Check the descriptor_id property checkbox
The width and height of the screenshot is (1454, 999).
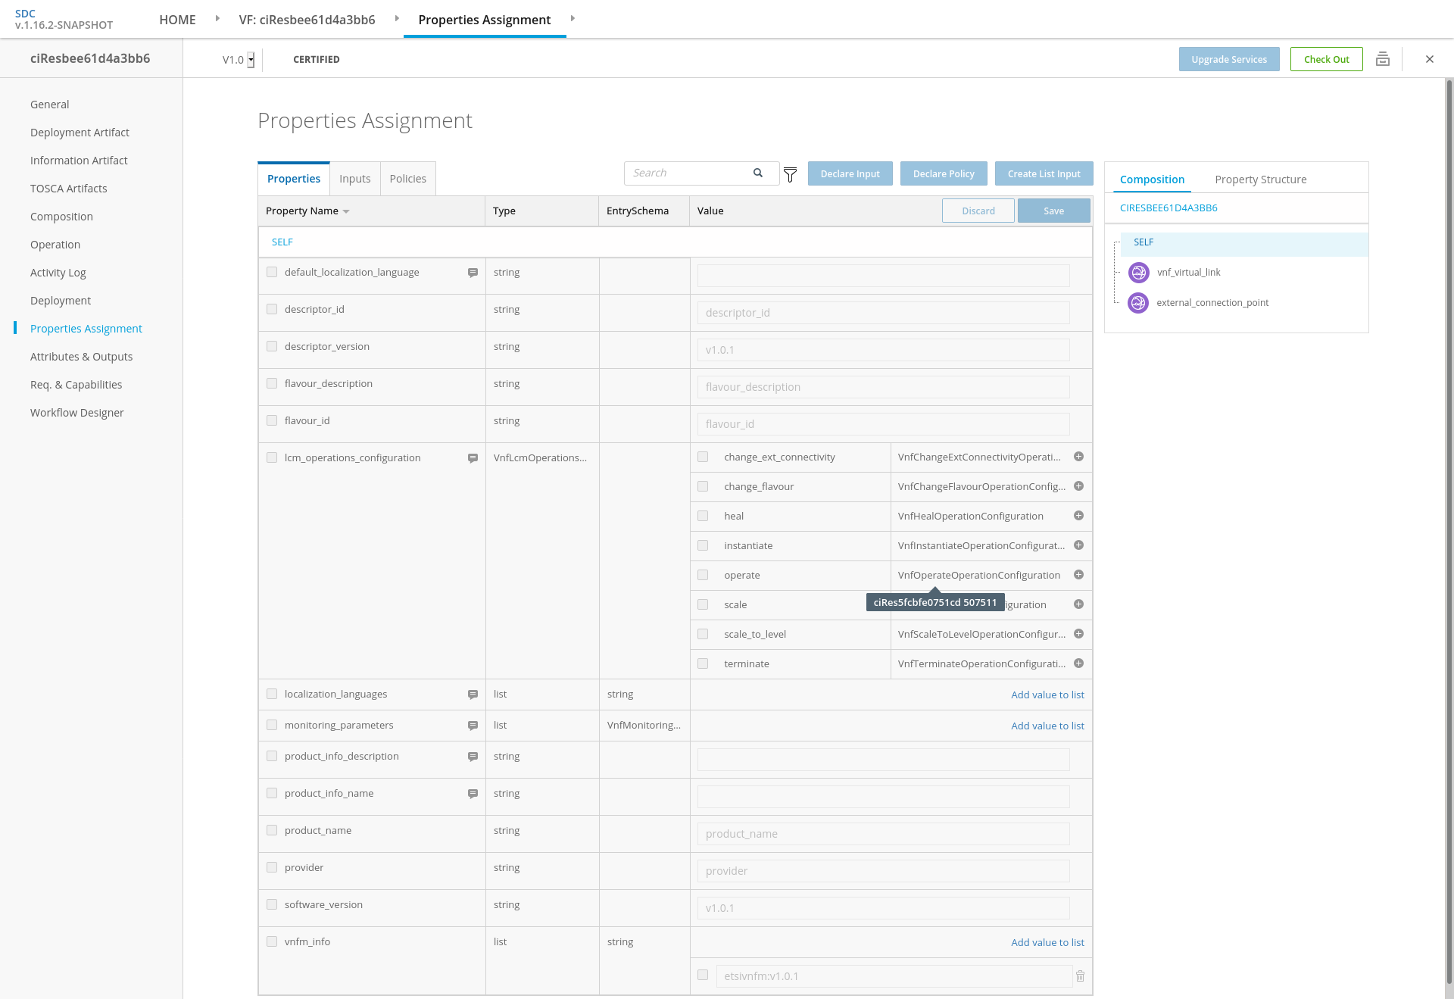272,309
